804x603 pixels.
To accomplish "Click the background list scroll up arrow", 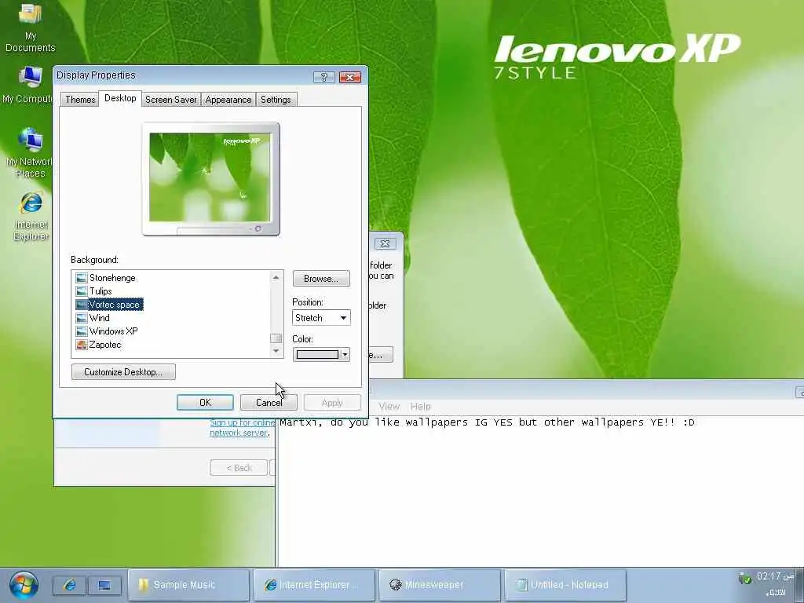I will coord(276,277).
